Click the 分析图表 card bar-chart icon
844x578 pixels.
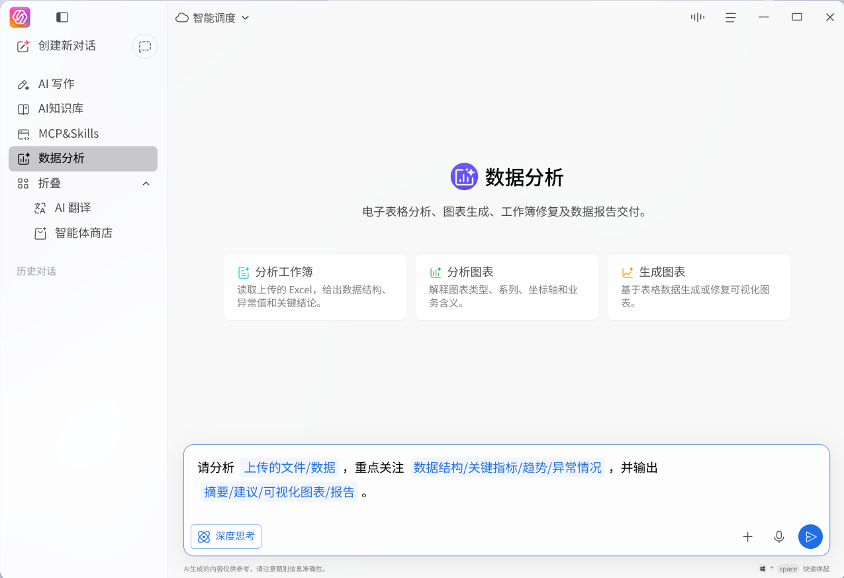[436, 272]
